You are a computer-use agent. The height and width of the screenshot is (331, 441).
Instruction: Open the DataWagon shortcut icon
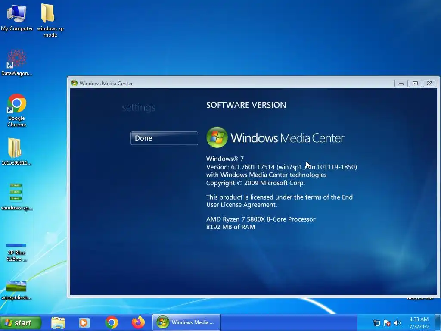(x=17, y=62)
